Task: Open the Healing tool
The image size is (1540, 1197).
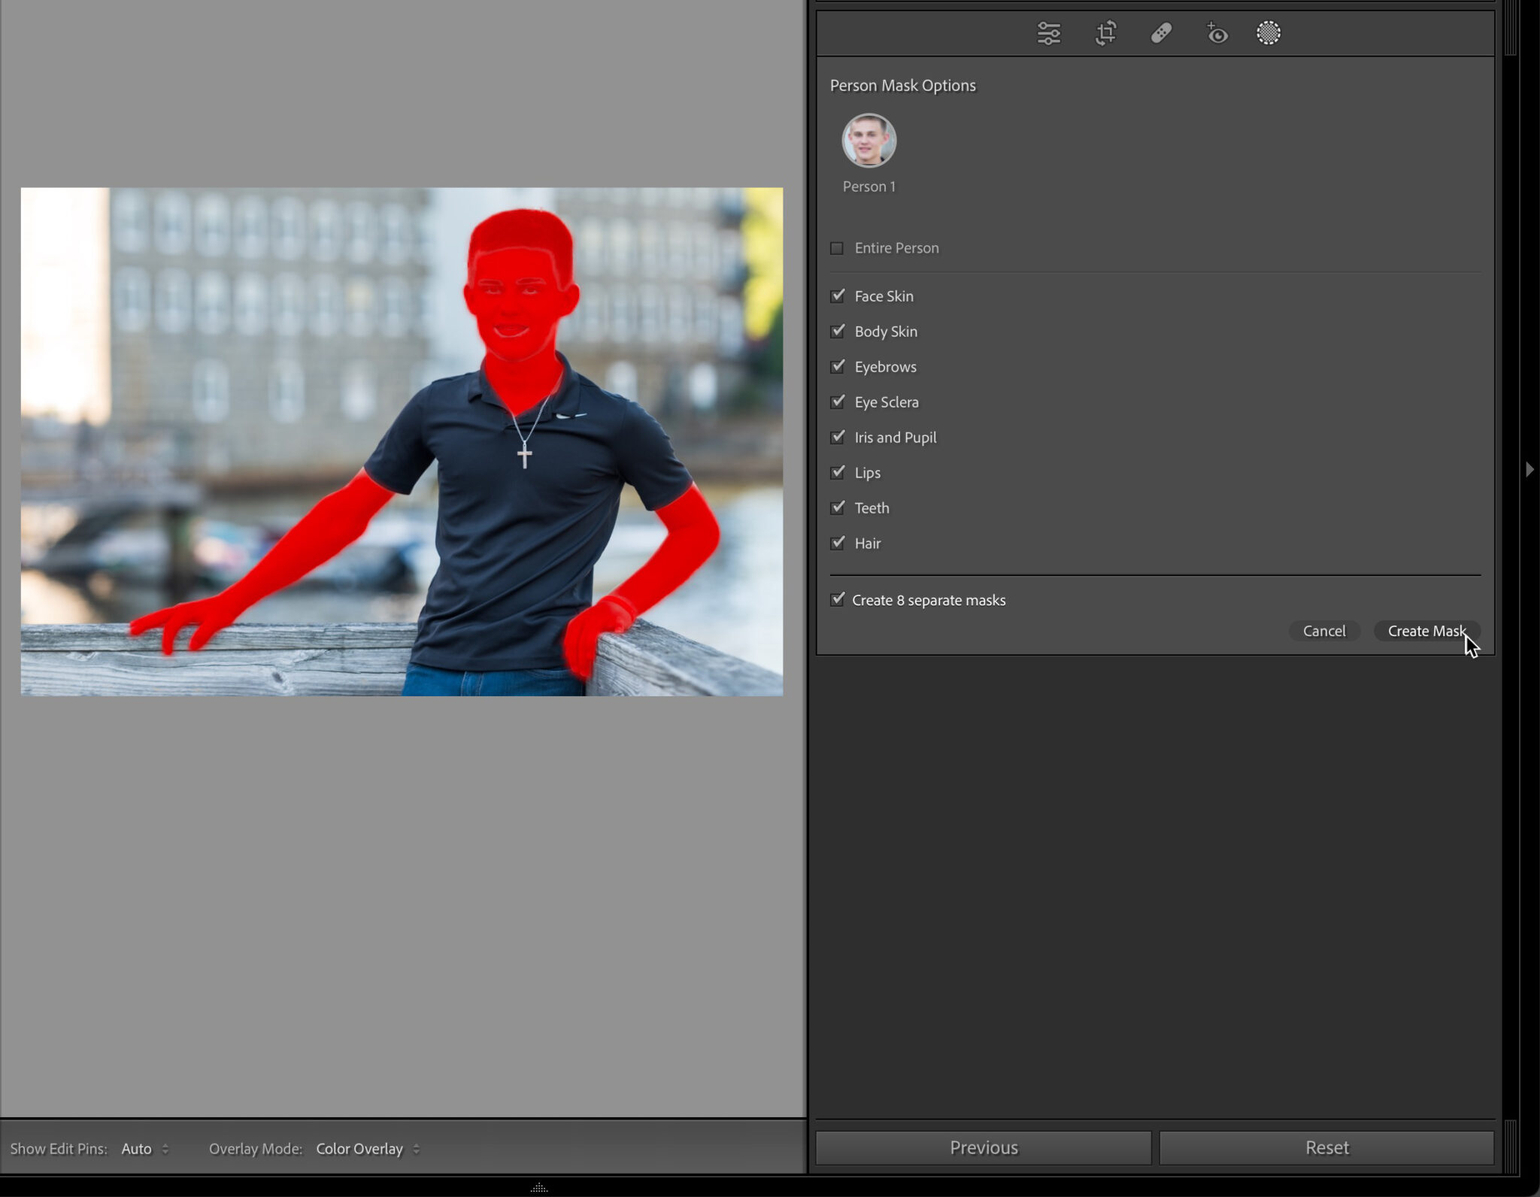Action: (x=1160, y=33)
